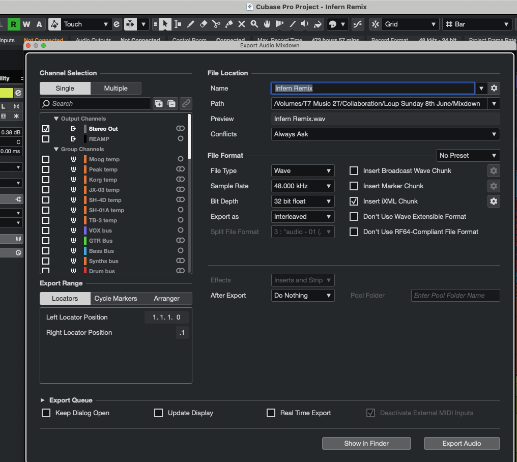Collapse the Group Channels tree group
Image resolution: width=517 pixels, height=462 pixels.
point(56,149)
